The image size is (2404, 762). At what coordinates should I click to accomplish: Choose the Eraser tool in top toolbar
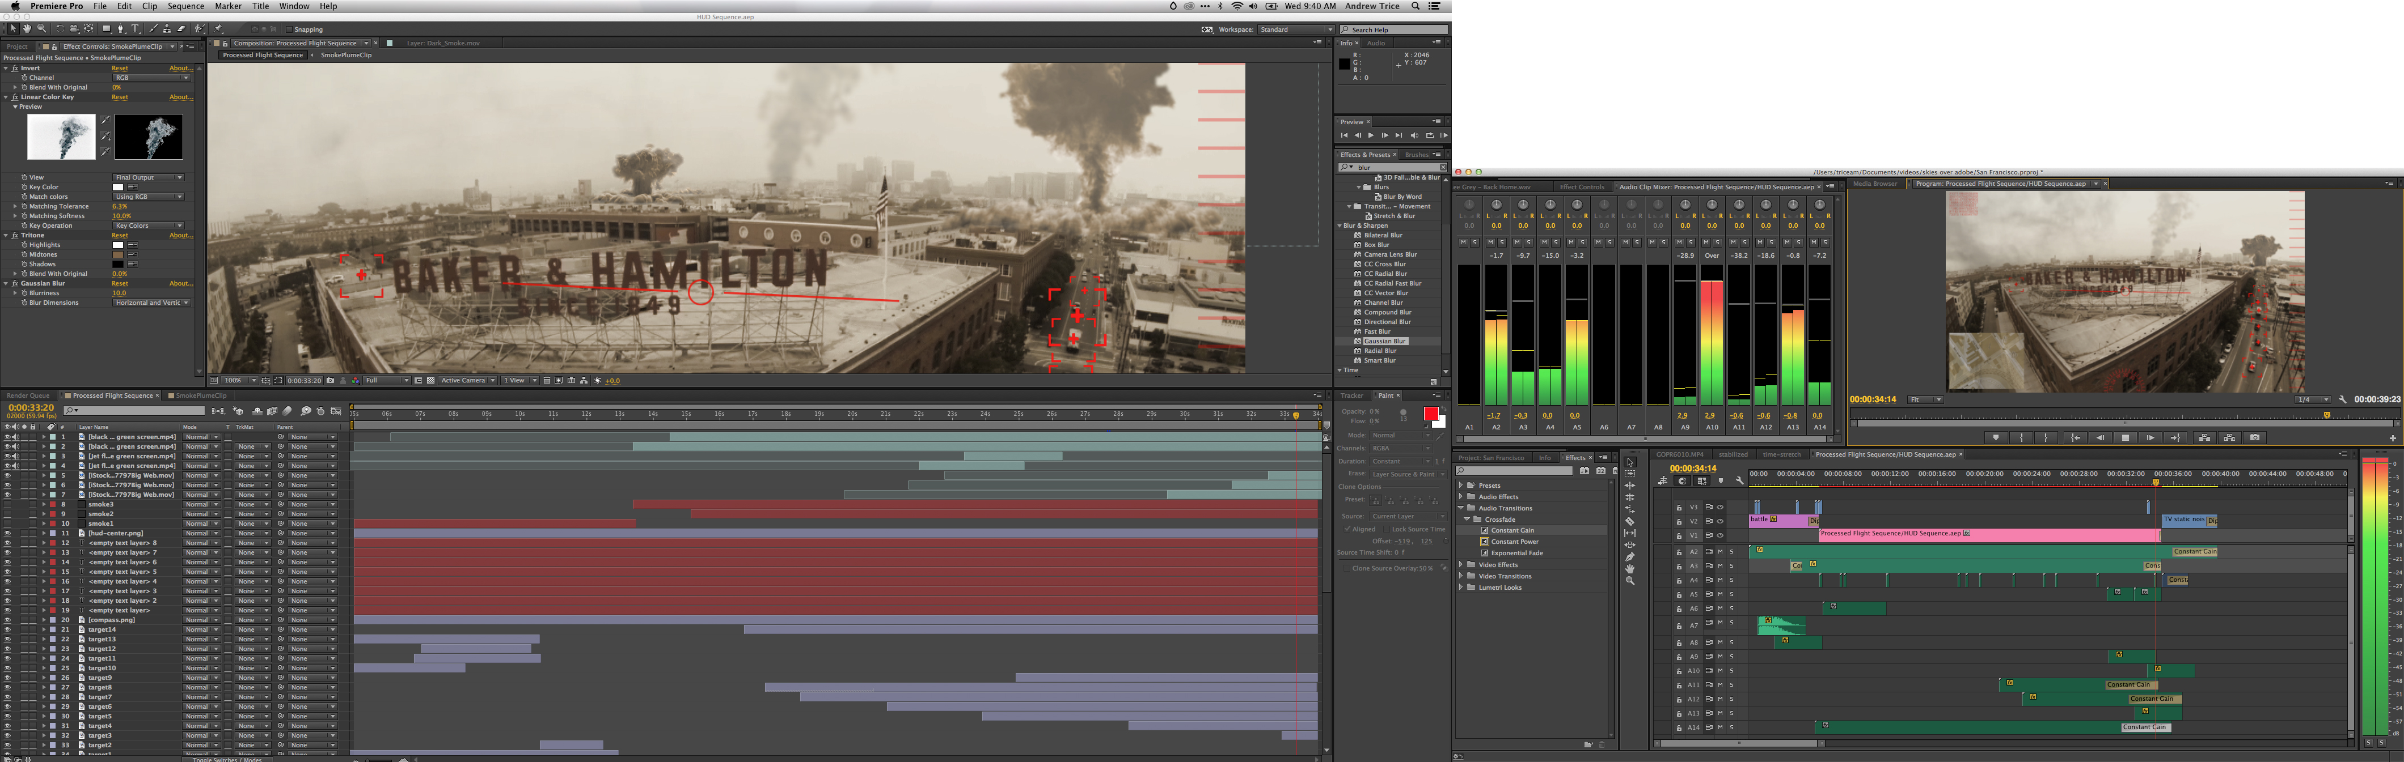181,29
